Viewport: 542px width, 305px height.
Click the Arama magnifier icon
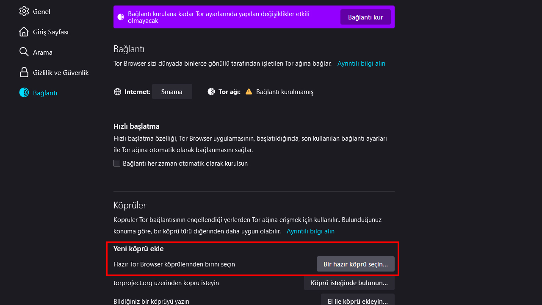point(24,52)
